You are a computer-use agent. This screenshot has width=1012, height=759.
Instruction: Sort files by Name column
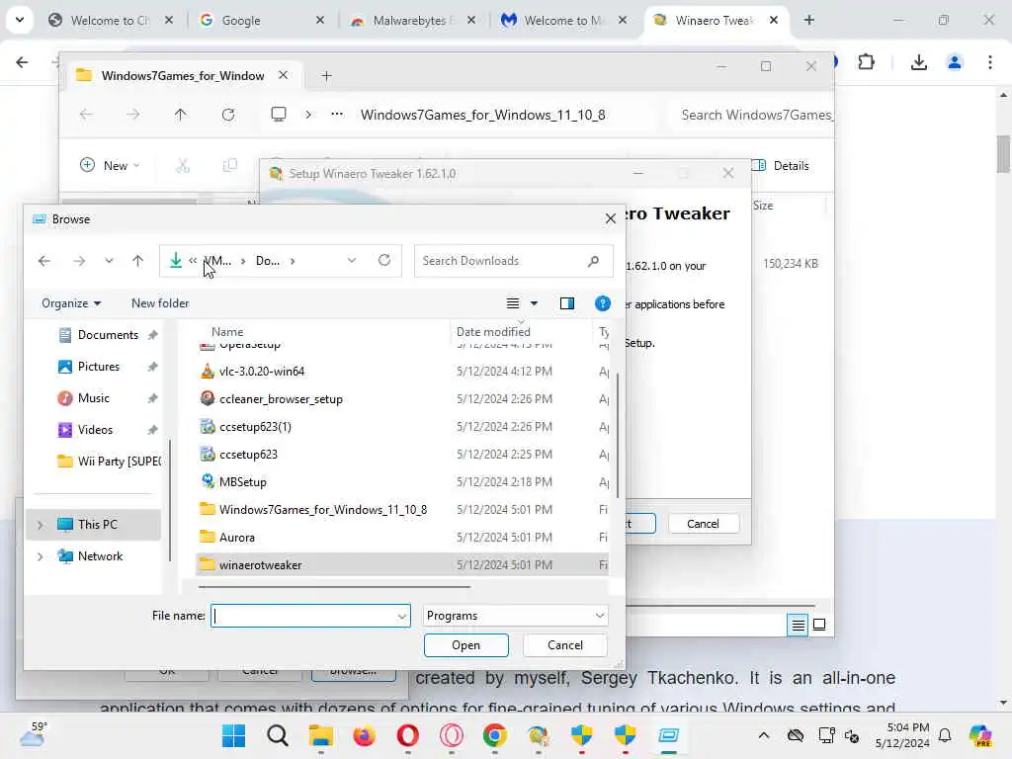click(227, 332)
